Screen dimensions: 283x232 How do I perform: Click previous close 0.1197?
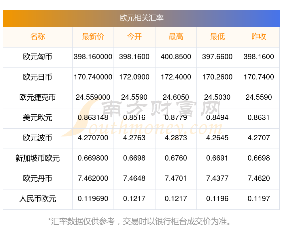tap(259, 199)
